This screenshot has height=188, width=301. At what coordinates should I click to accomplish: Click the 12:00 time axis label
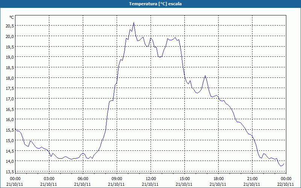[151, 179]
